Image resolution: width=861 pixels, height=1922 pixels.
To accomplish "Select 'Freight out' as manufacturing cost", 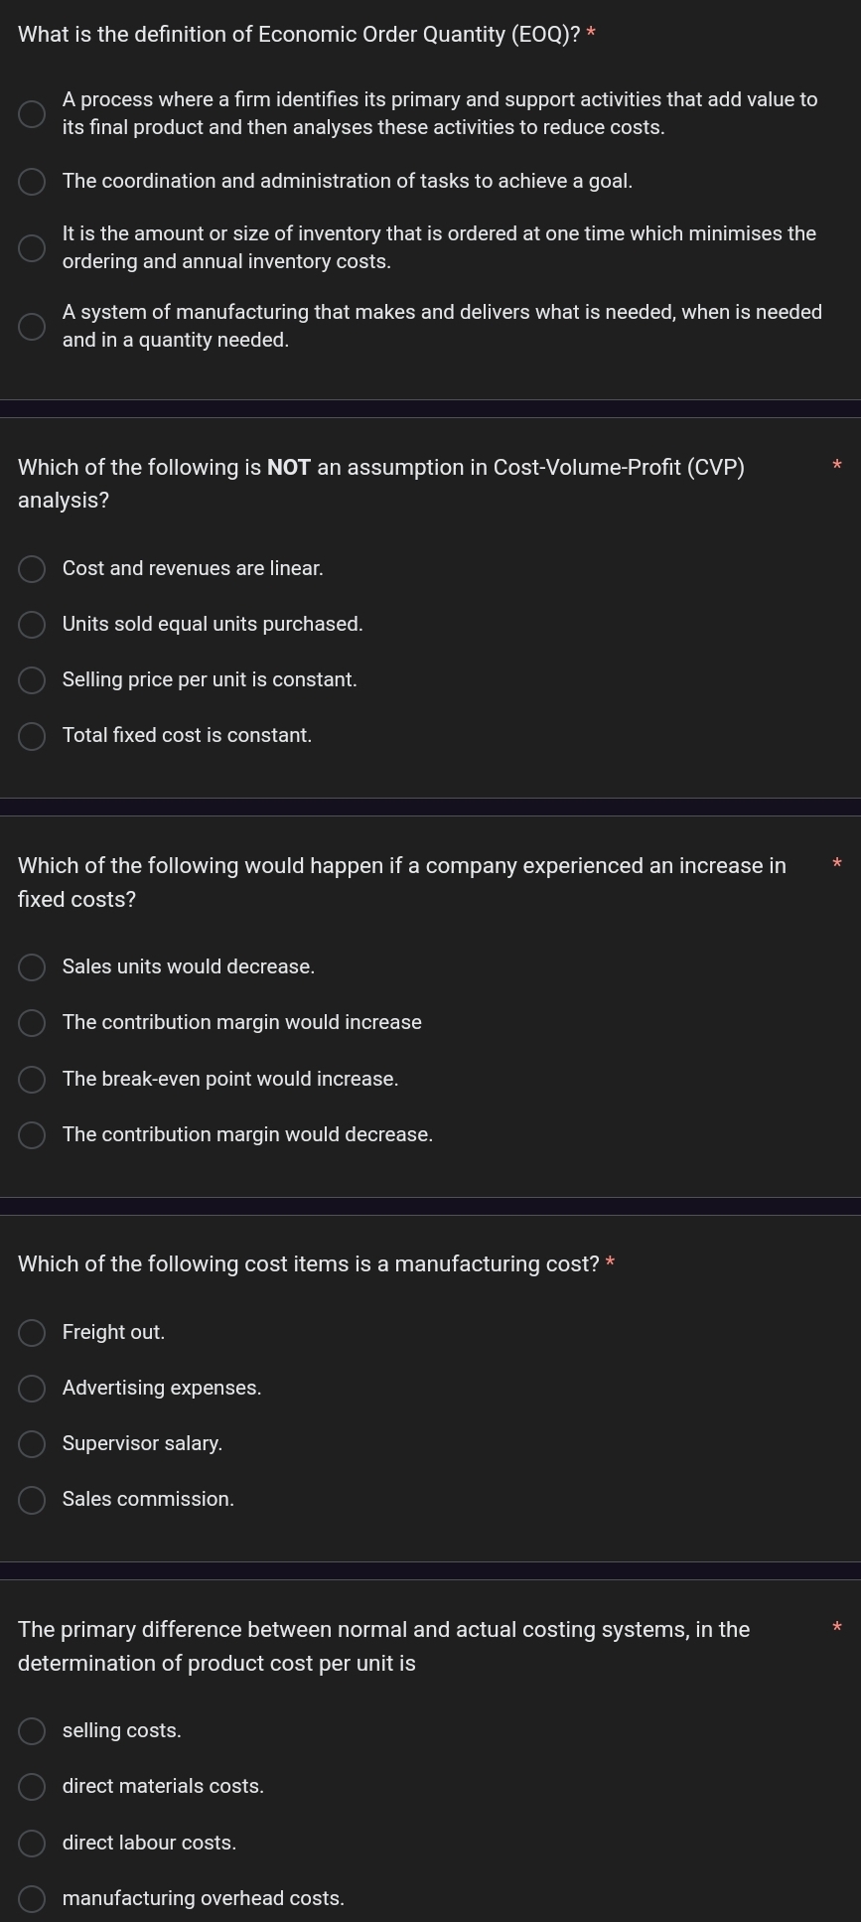I will (x=32, y=1333).
